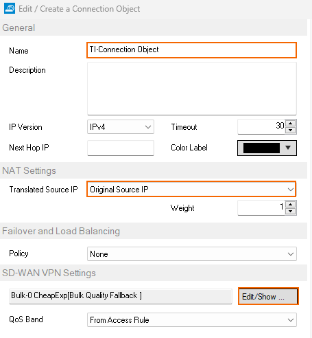Screen dimensions: 312x338
Task: Click the Weight value field
Action: click(x=261, y=207)
